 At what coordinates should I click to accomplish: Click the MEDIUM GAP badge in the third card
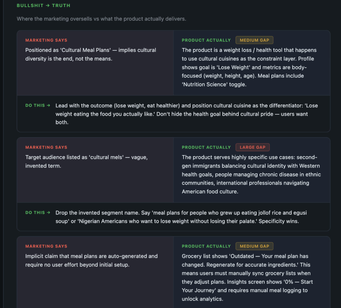(254, 246)
